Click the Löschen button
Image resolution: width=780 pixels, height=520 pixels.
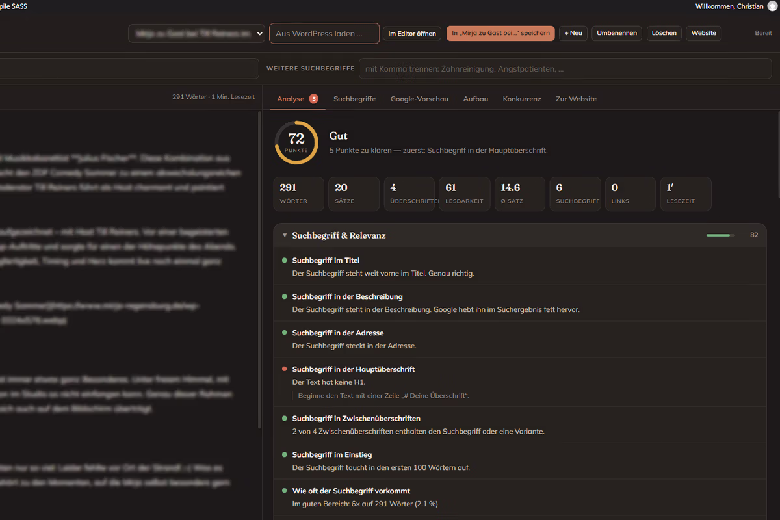click(x=664, y=33)
